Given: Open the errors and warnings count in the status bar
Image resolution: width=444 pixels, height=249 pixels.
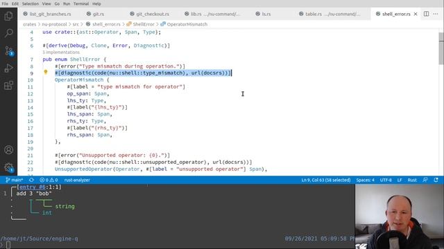Looking at the screenshot, I should 49,180.
